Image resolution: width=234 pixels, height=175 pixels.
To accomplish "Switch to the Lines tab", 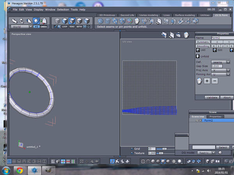I will (167, 15).
